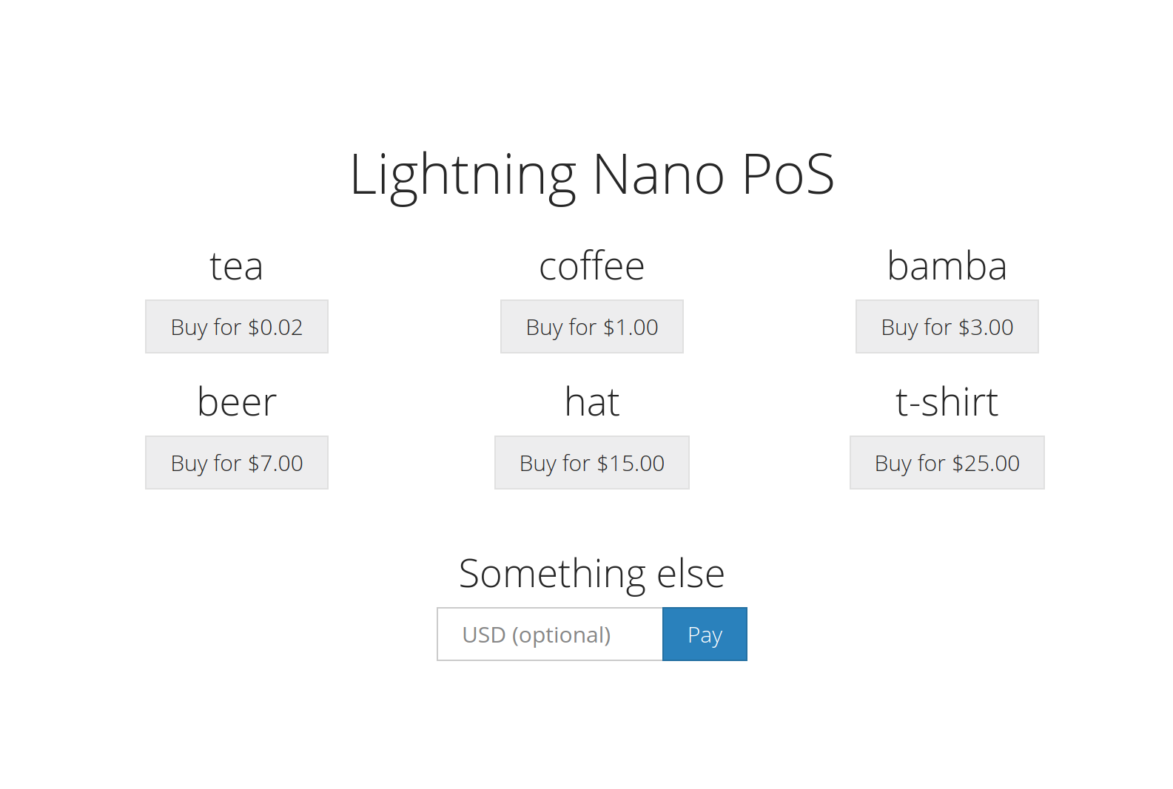Order the hat for $15.00
This screenshot has width=1173, height=789.
click(592, 462)
